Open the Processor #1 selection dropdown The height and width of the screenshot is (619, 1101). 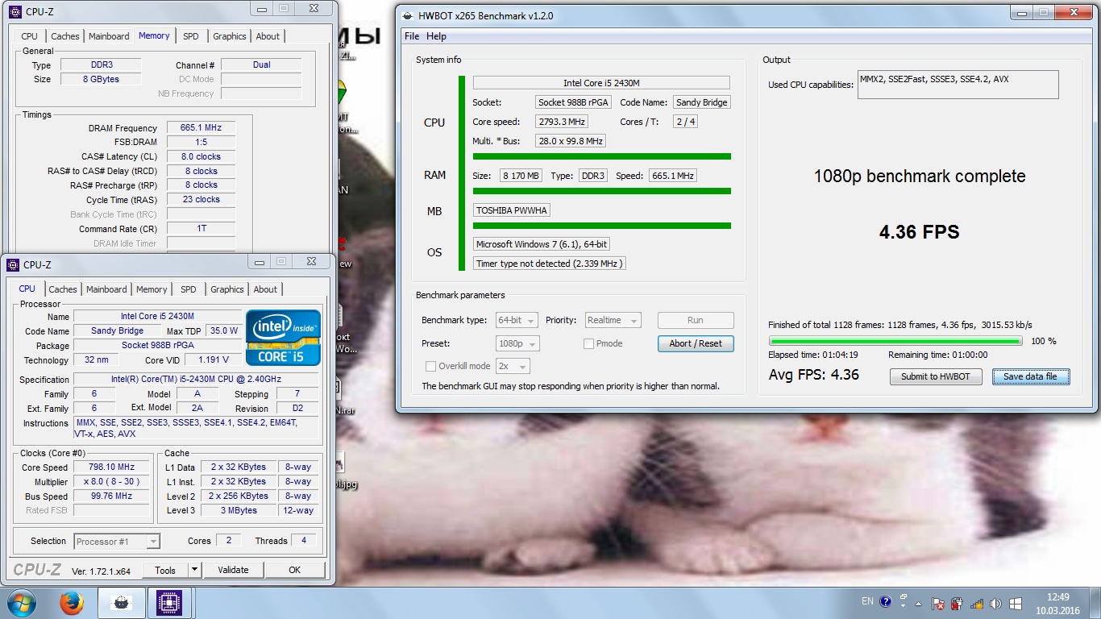(x=117, y=542)
